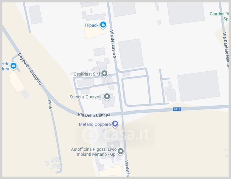Screen dimensions: 231x179
Task: Click the Giardini park label
Action: (219, 16)
